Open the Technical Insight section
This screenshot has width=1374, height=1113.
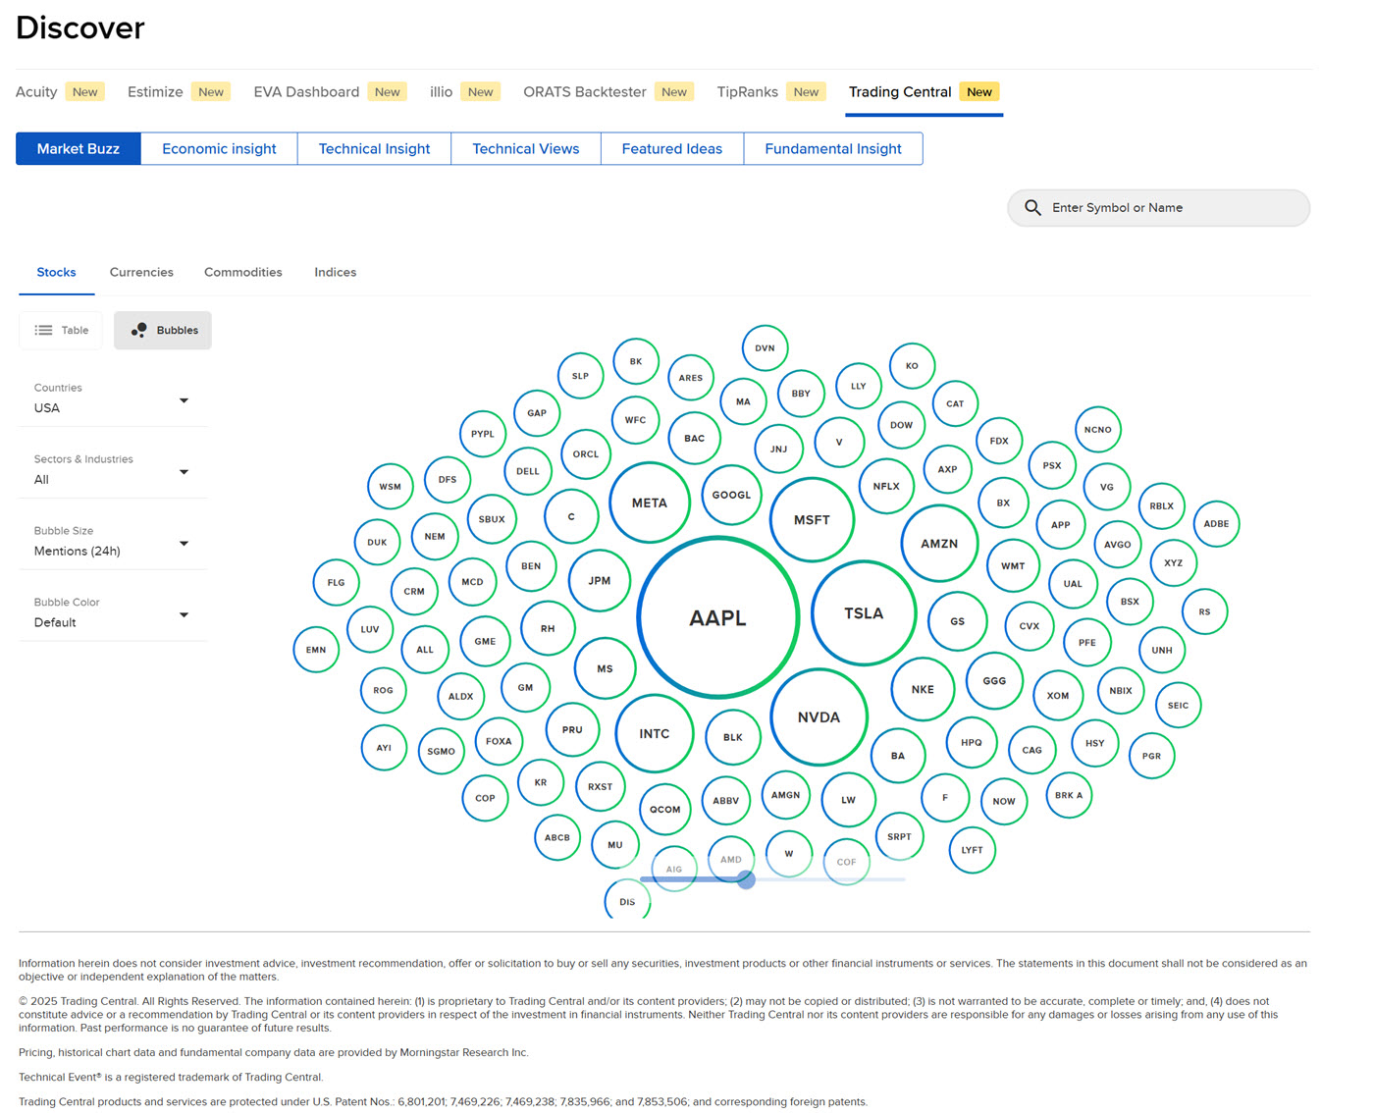coord(374,149)
